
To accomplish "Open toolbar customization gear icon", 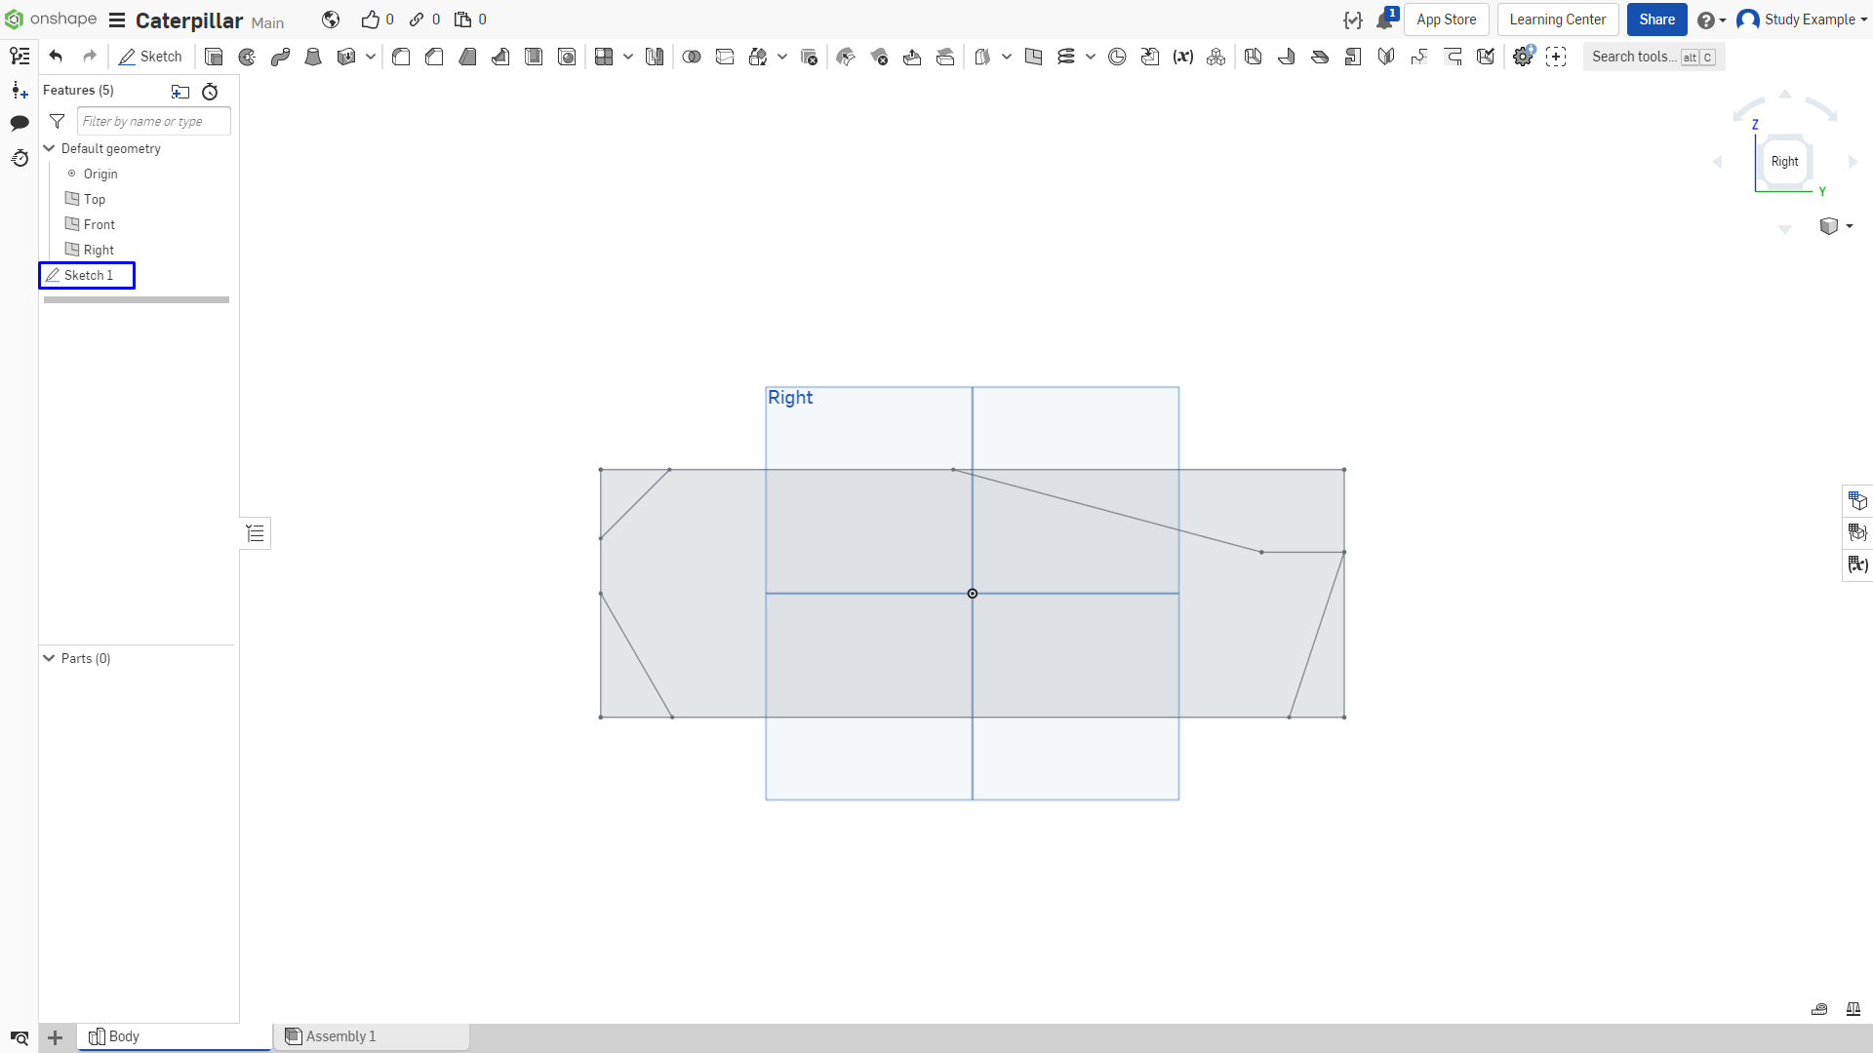I will coord(1523,57).
